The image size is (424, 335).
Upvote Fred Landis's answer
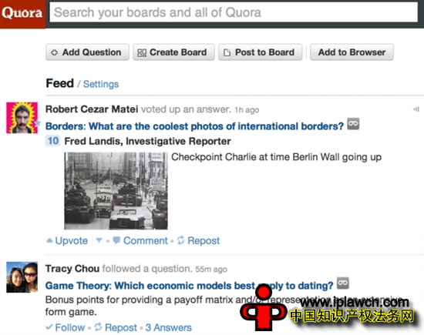coord(67,240)
